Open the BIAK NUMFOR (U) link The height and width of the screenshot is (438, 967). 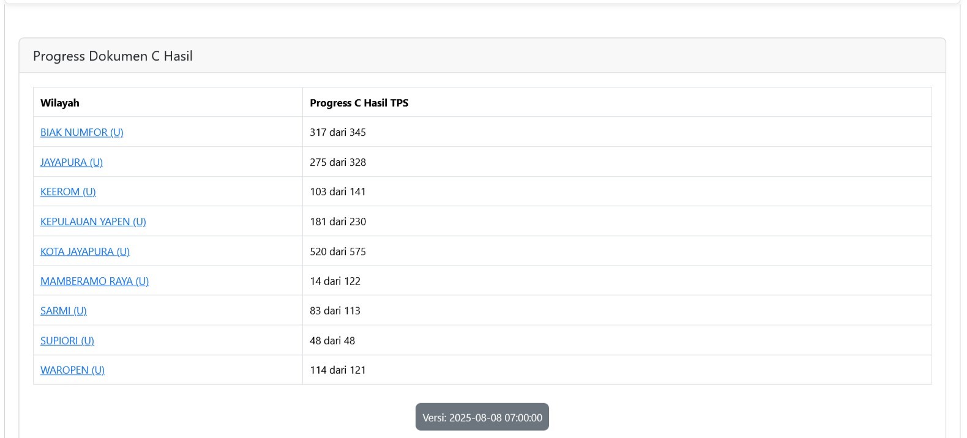[82, 132]
